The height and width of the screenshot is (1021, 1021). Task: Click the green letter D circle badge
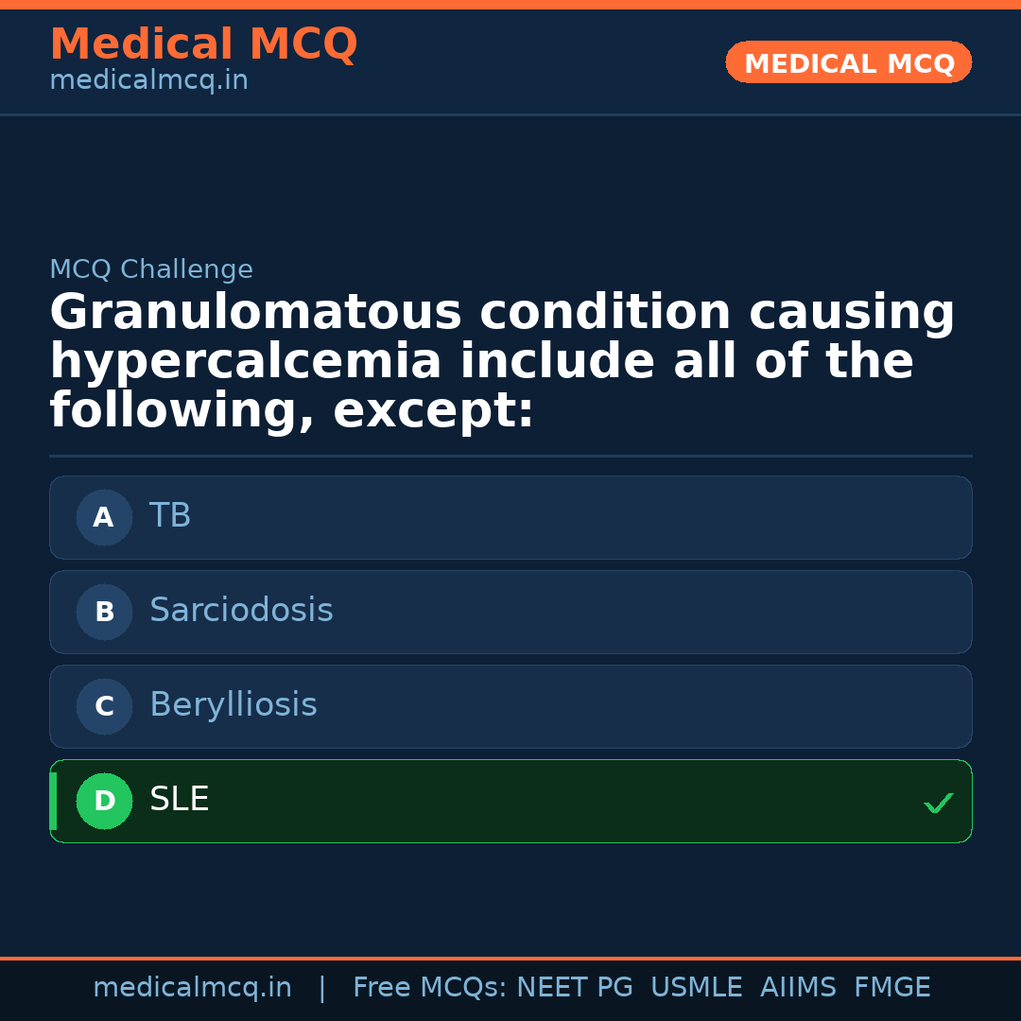coord(104,801)
